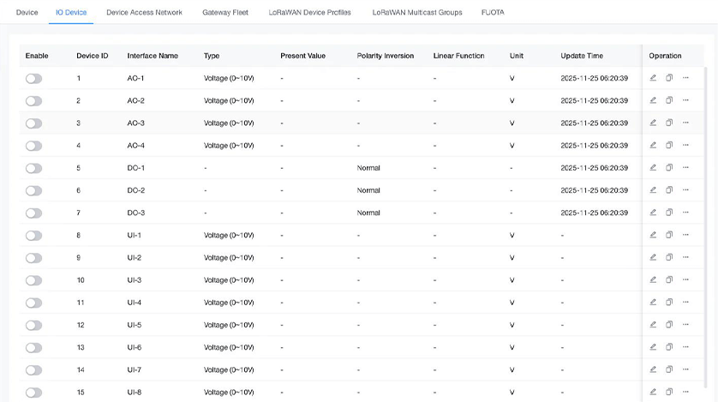Switch to the Gateway Fleet tab
The image size is (718, 402).
pos(225,13)
